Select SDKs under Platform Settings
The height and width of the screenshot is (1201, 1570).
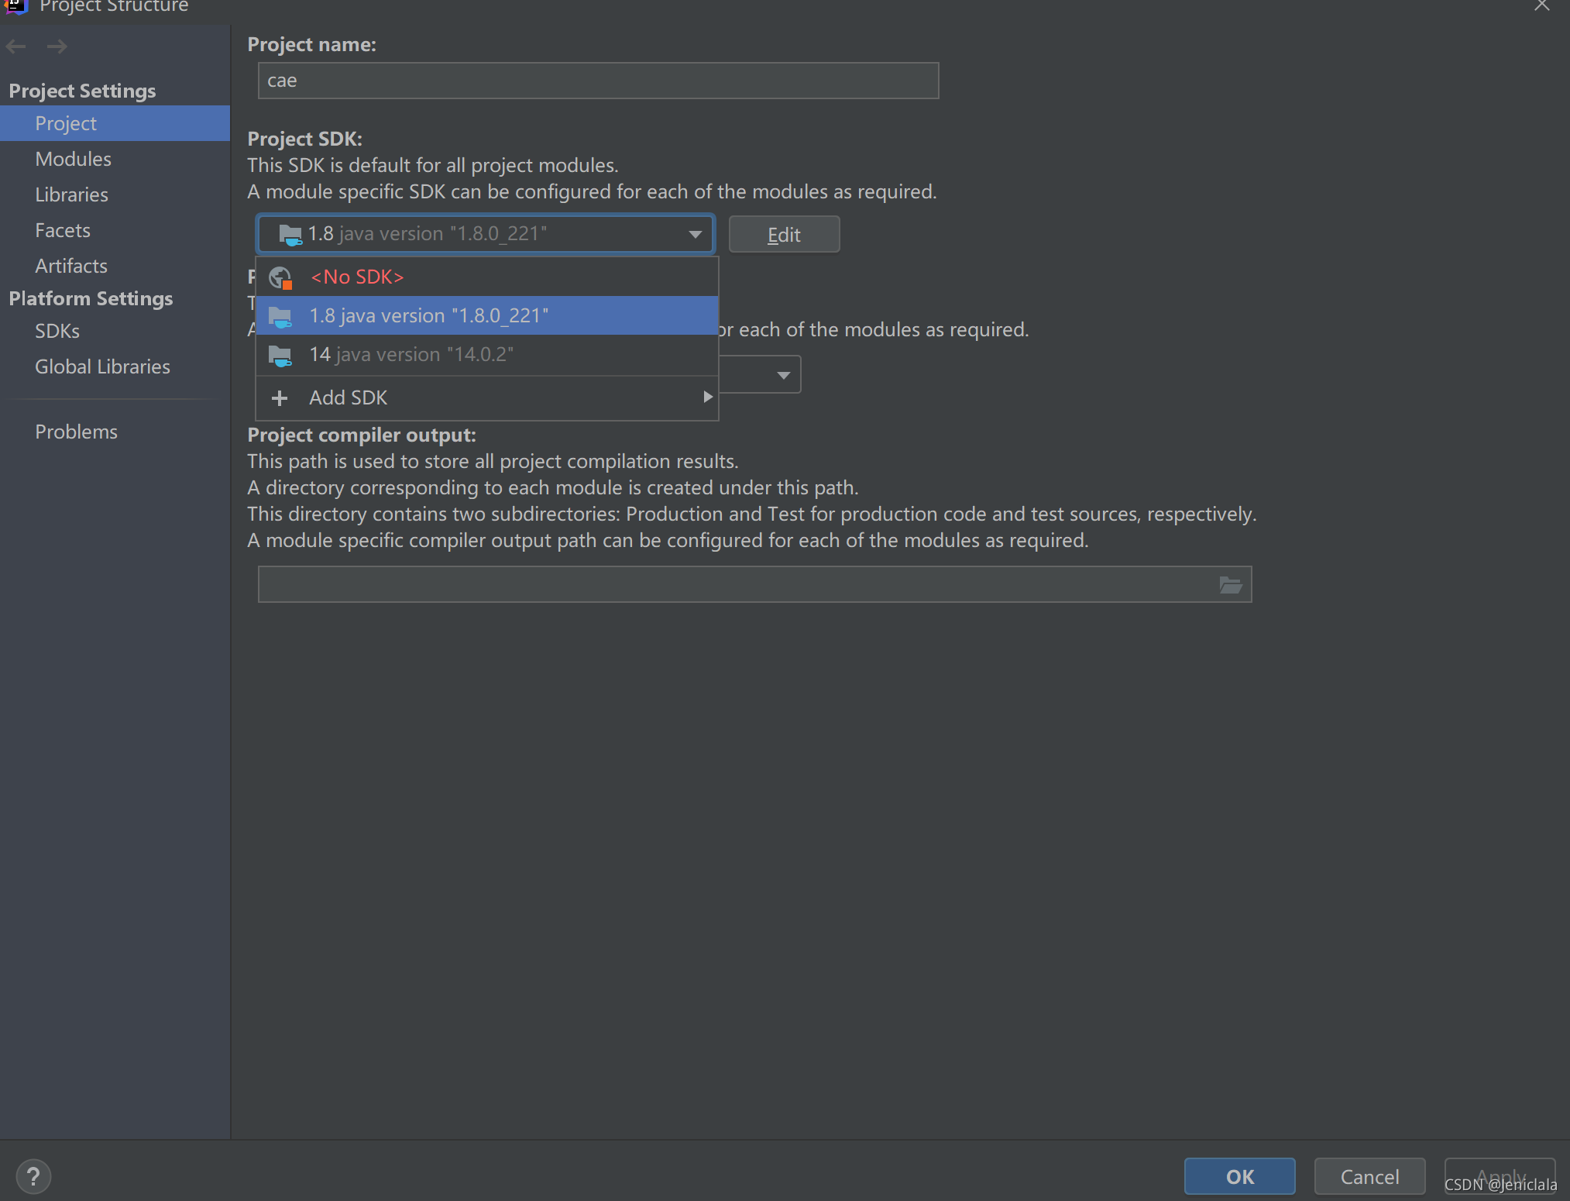57,331
